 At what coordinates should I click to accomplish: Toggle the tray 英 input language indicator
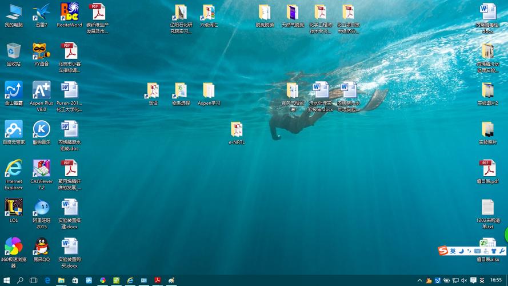pyautogui.click(x=482, y=280)
